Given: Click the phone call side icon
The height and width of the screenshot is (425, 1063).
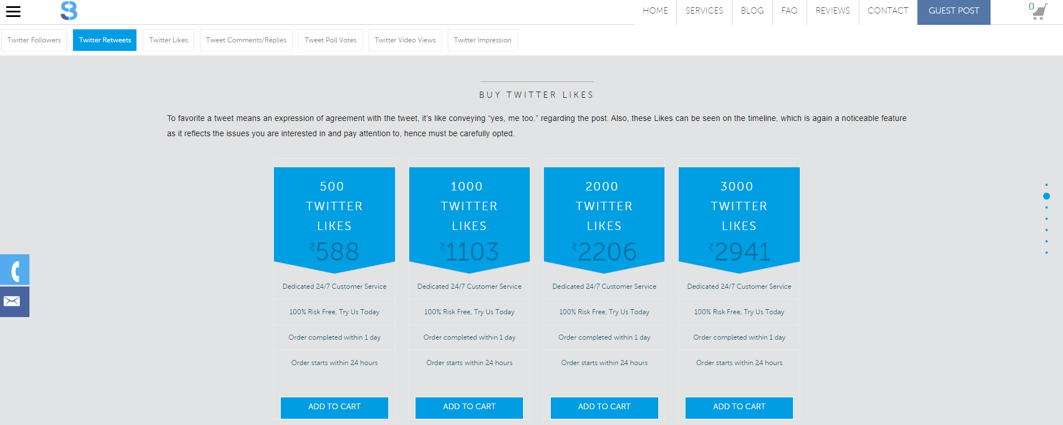Looking at the screenshot, I should point(15,270).
